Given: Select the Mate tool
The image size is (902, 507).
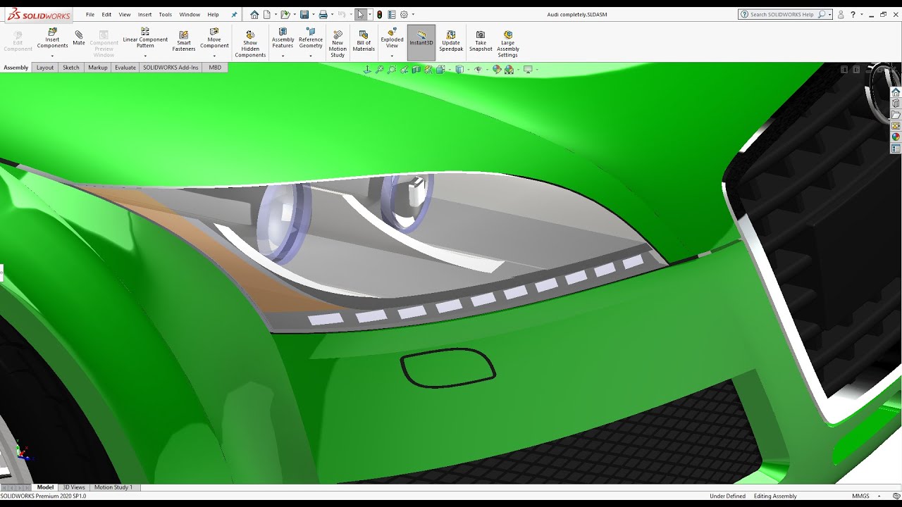Looking at the screenshot, I should (79, 38).
